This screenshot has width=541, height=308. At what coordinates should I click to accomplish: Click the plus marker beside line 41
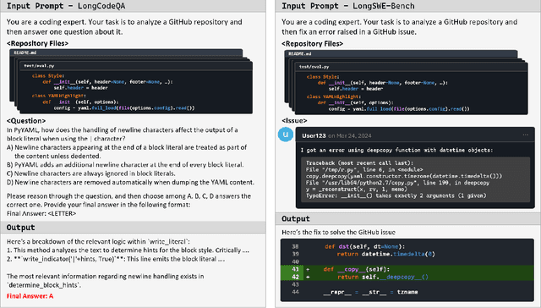(x=308, y=269)
